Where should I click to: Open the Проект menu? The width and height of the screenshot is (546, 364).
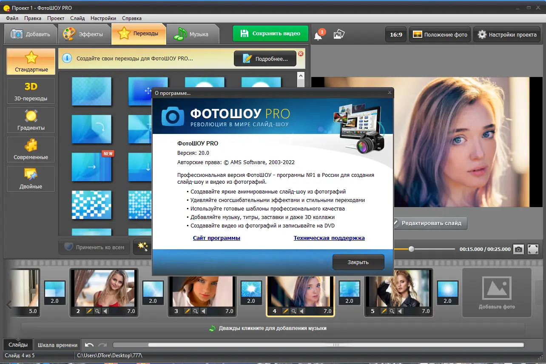56,18
